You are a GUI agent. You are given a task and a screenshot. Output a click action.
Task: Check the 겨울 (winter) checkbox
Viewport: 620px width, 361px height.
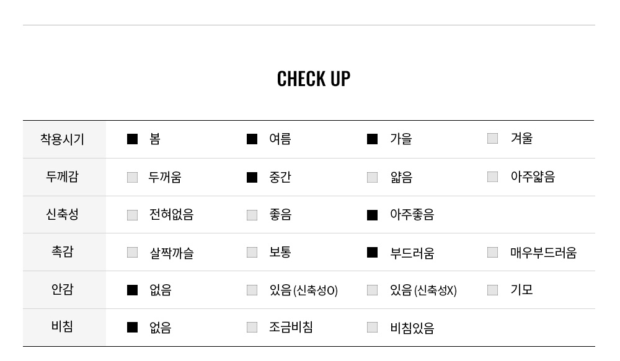(492, 139)
